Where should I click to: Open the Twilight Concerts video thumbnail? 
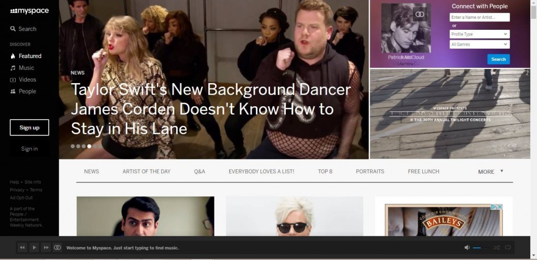(x=450, y=114)
